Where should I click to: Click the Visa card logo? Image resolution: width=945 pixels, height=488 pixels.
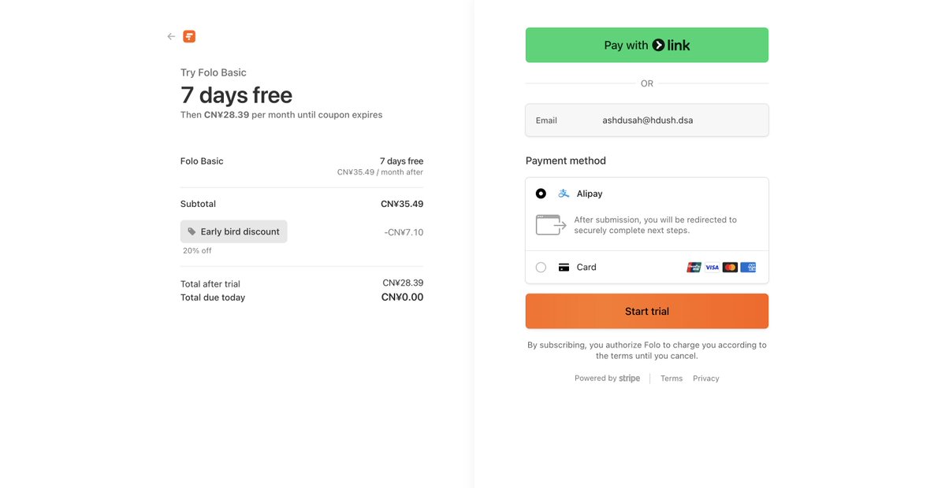(x=712, y=268)
